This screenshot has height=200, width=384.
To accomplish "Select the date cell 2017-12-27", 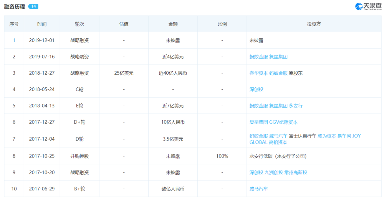I will pos(42,122).
